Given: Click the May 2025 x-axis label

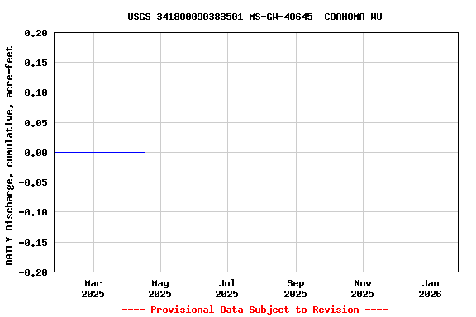Looking at the screenshot, I should (160, 288).
